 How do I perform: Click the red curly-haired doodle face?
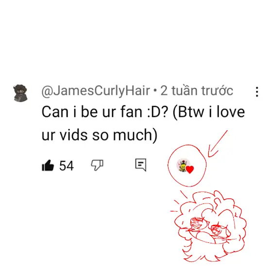[210, 226]
